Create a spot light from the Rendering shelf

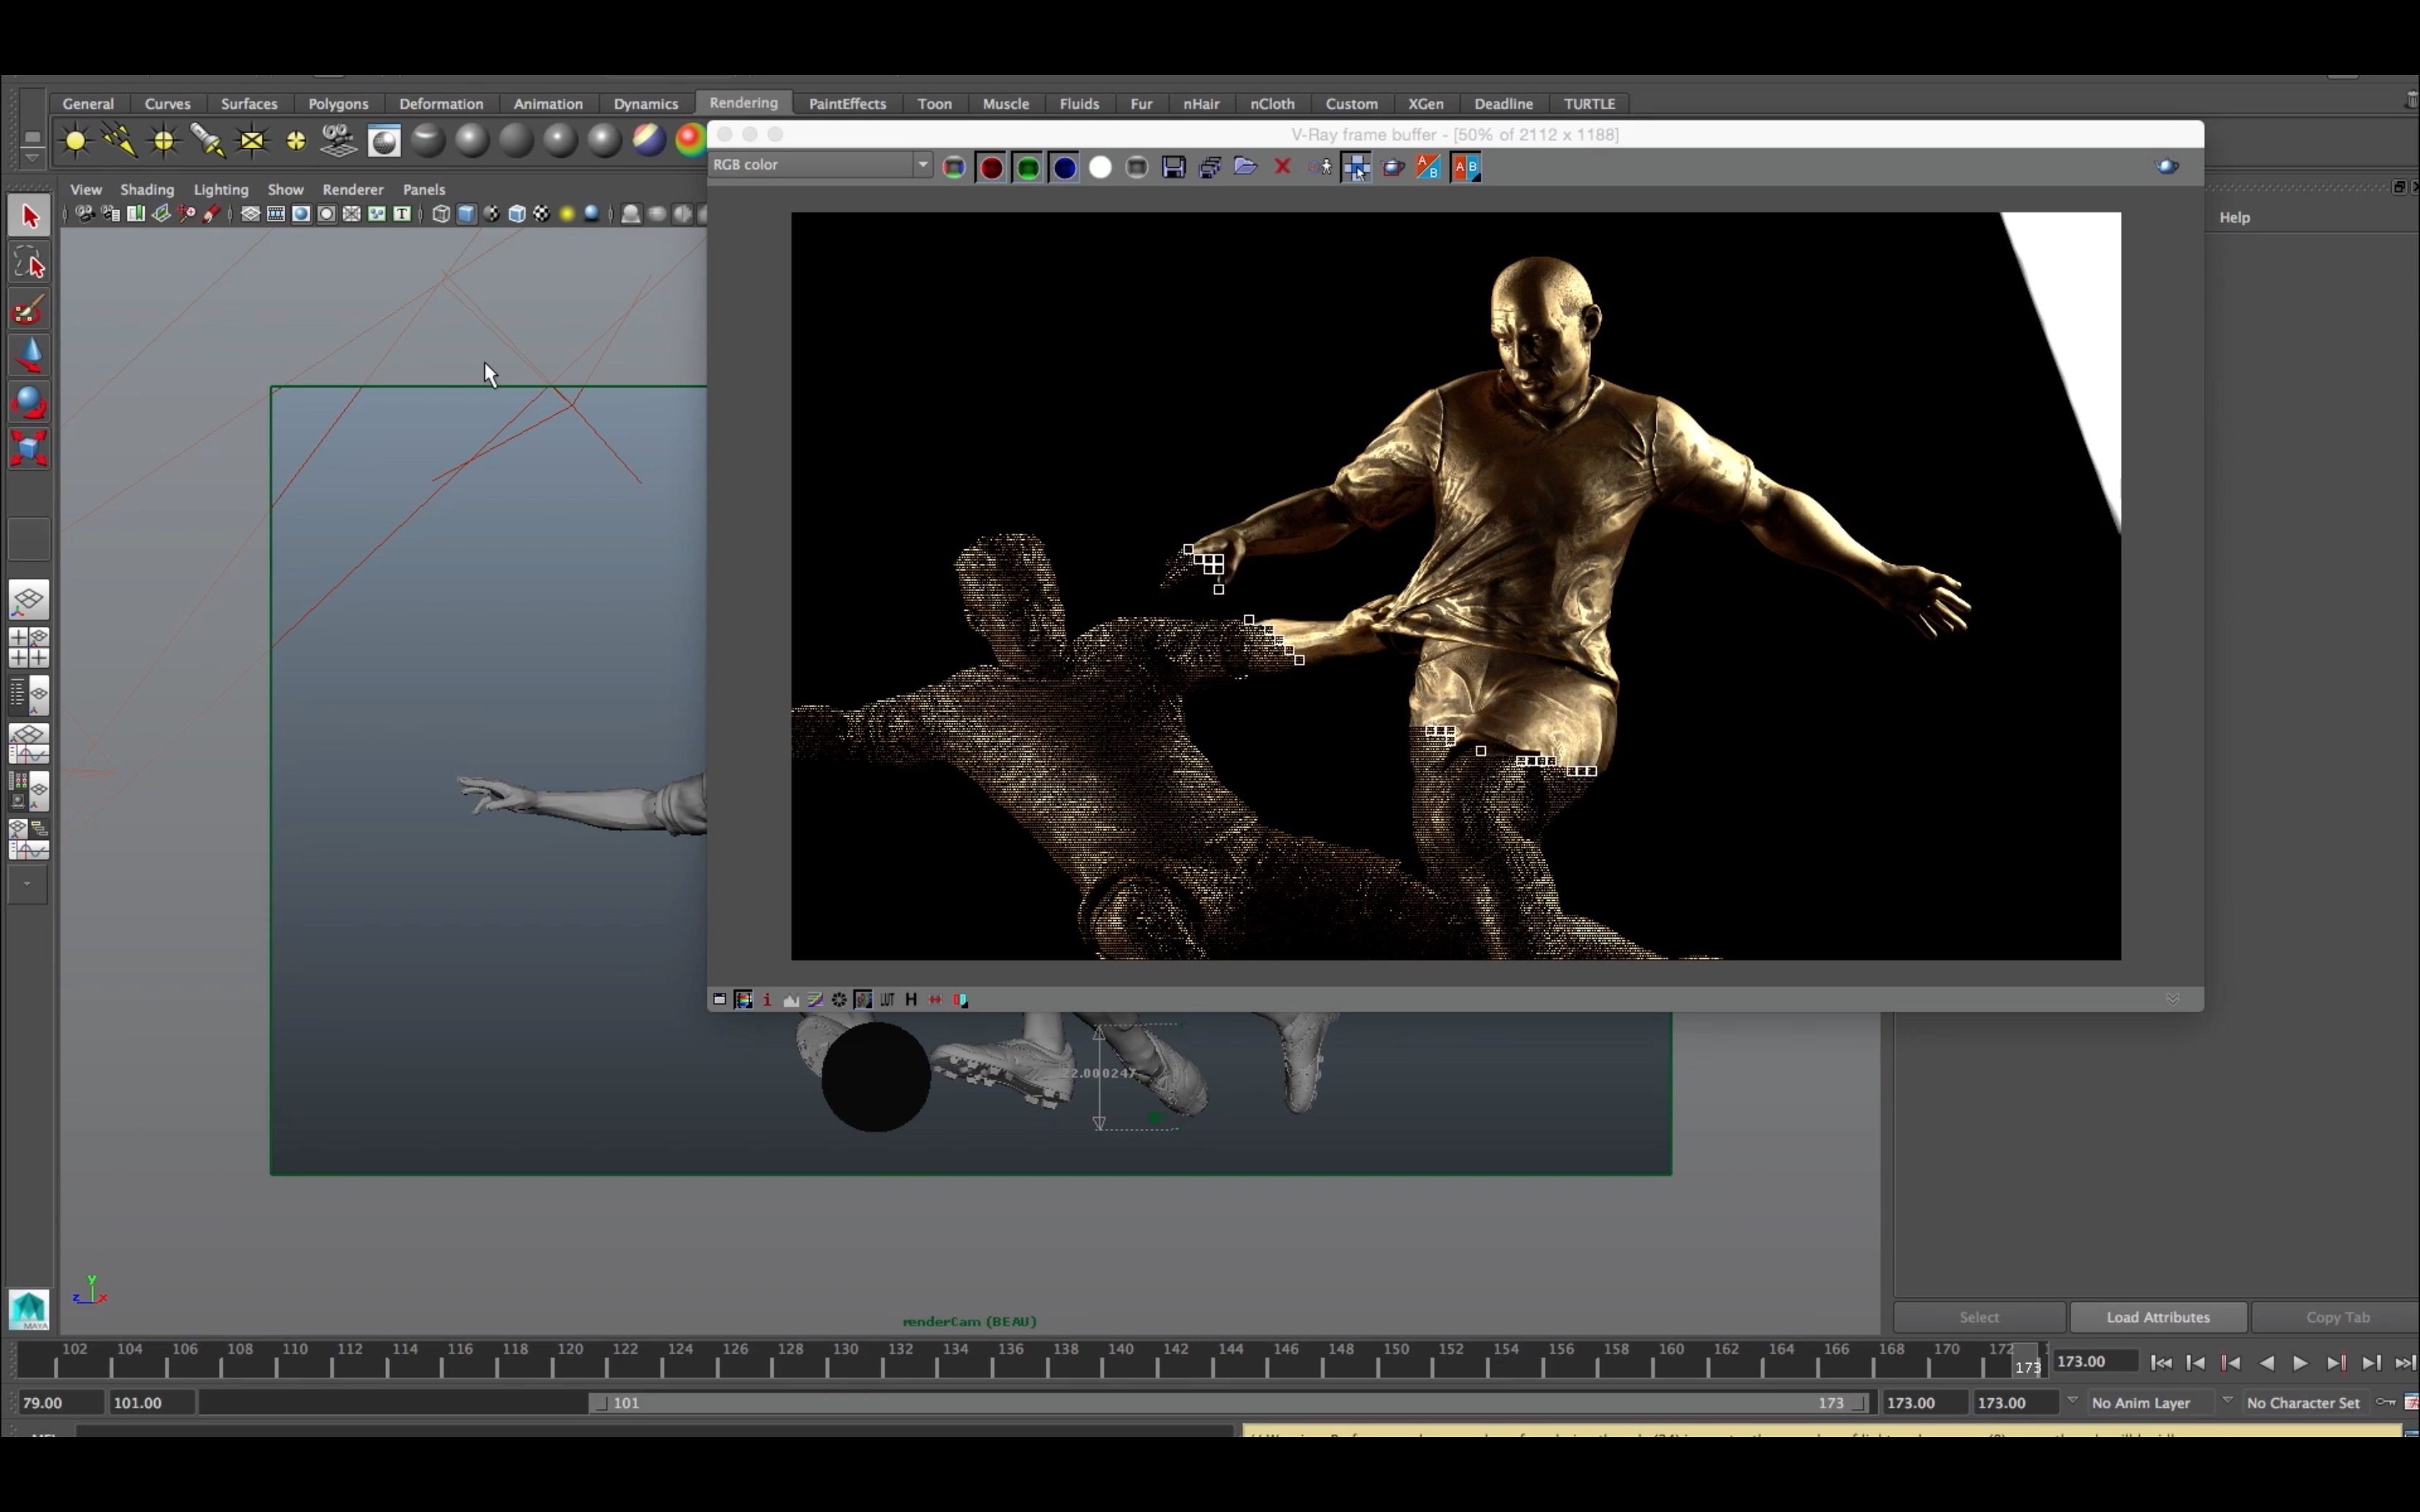[x=207, y=141]
